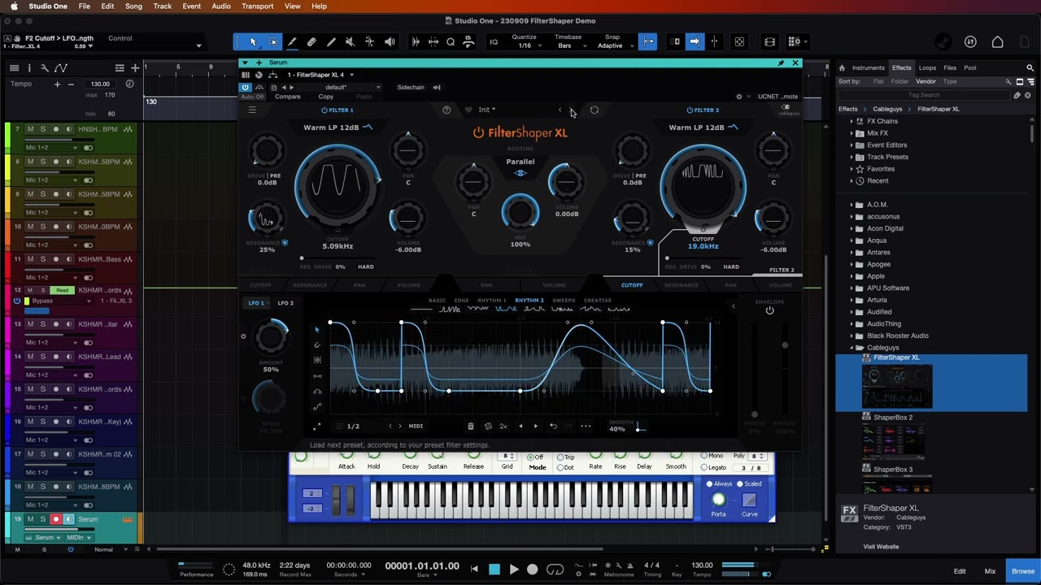The image size is (1041, 585).
Task: Expand the Arturia vendor folder
Action: coord(852,300)
